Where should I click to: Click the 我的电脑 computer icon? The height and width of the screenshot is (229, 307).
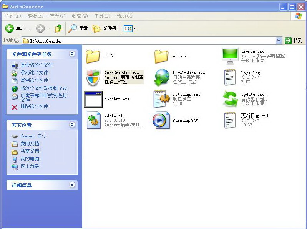point(15,159)
